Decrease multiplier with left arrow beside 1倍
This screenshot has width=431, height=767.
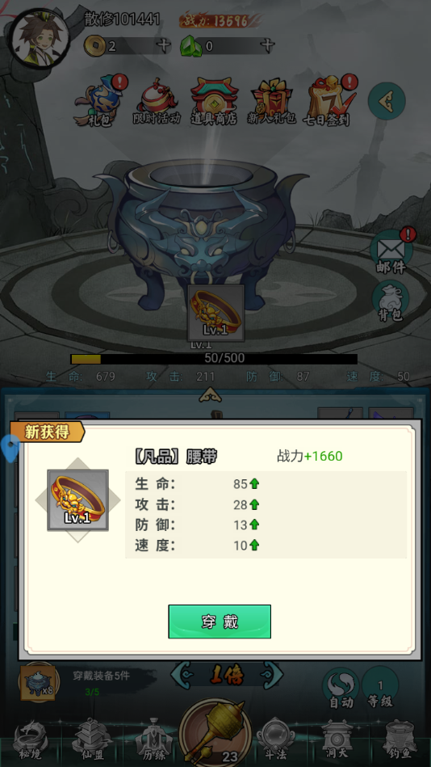pyautogui.click(x=180, y=676)
